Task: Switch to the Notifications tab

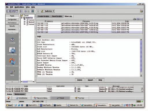Action: [20, 94]
